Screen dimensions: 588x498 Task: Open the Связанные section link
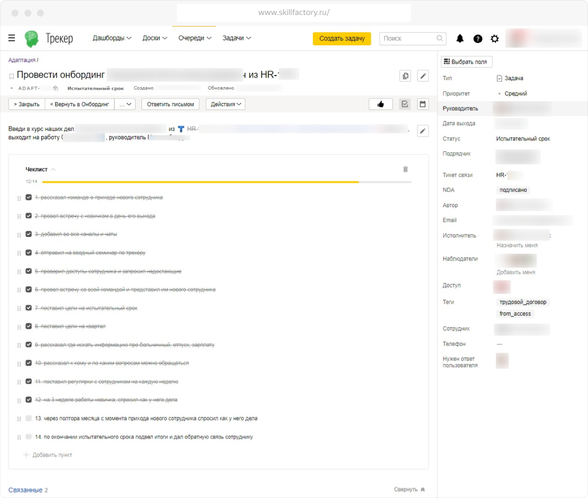click(25, 490)
